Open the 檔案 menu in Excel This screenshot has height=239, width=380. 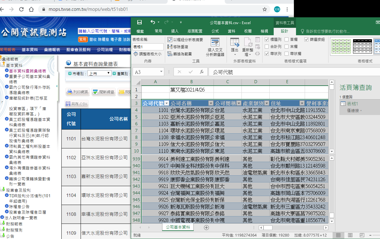pyautogui.click(x=140, y=31)
